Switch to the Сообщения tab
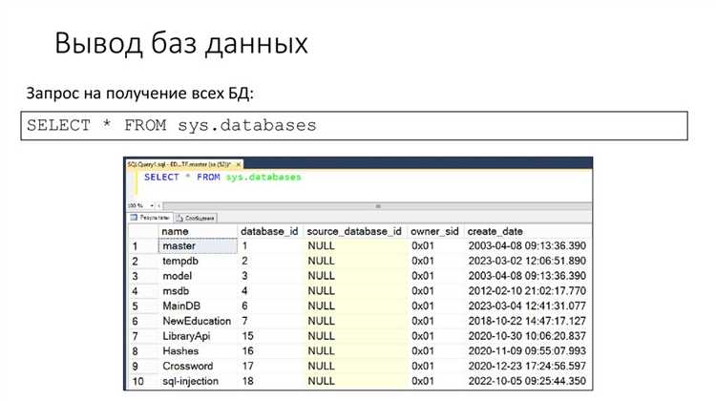Image resolution: width=716 pixels, height=401 pixels. point(196,218)
